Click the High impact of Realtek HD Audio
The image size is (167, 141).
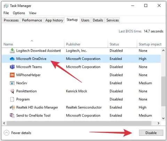pyautogui.click(x=143, y=107)
